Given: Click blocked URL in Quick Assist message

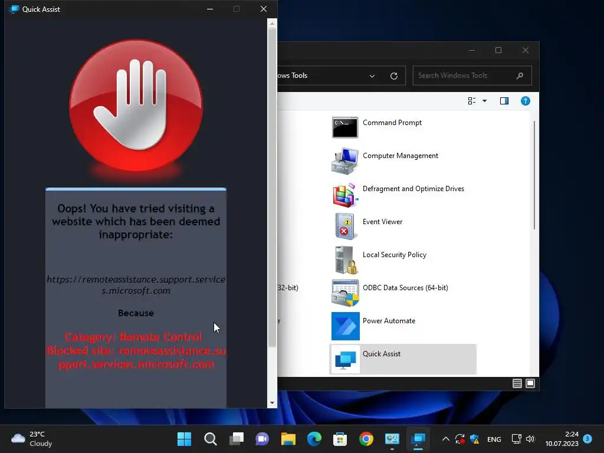Looking at the screenshot, I should [136, 285].
